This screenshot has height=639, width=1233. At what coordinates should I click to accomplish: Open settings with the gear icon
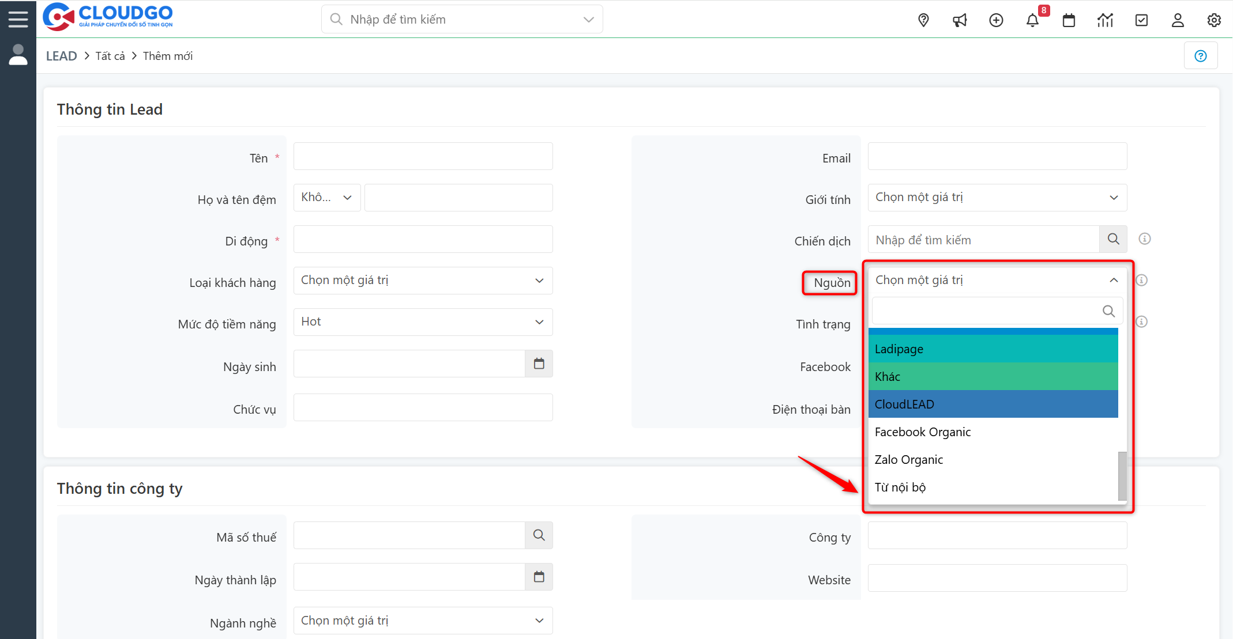click(1214, 20)
